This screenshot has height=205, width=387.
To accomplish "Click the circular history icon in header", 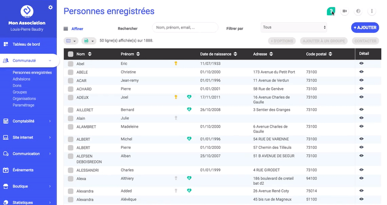I will click(x=358, y=11).
